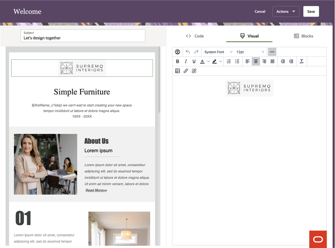
Task: Click the Subject input field
Action: coord(83,36)
